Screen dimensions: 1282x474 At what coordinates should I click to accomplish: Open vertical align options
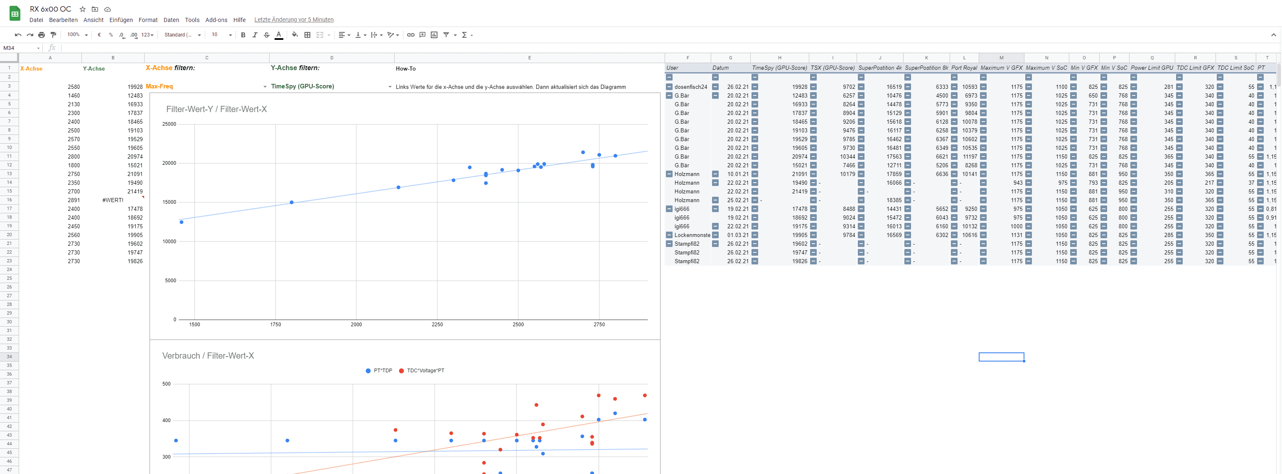coord(361,35)
